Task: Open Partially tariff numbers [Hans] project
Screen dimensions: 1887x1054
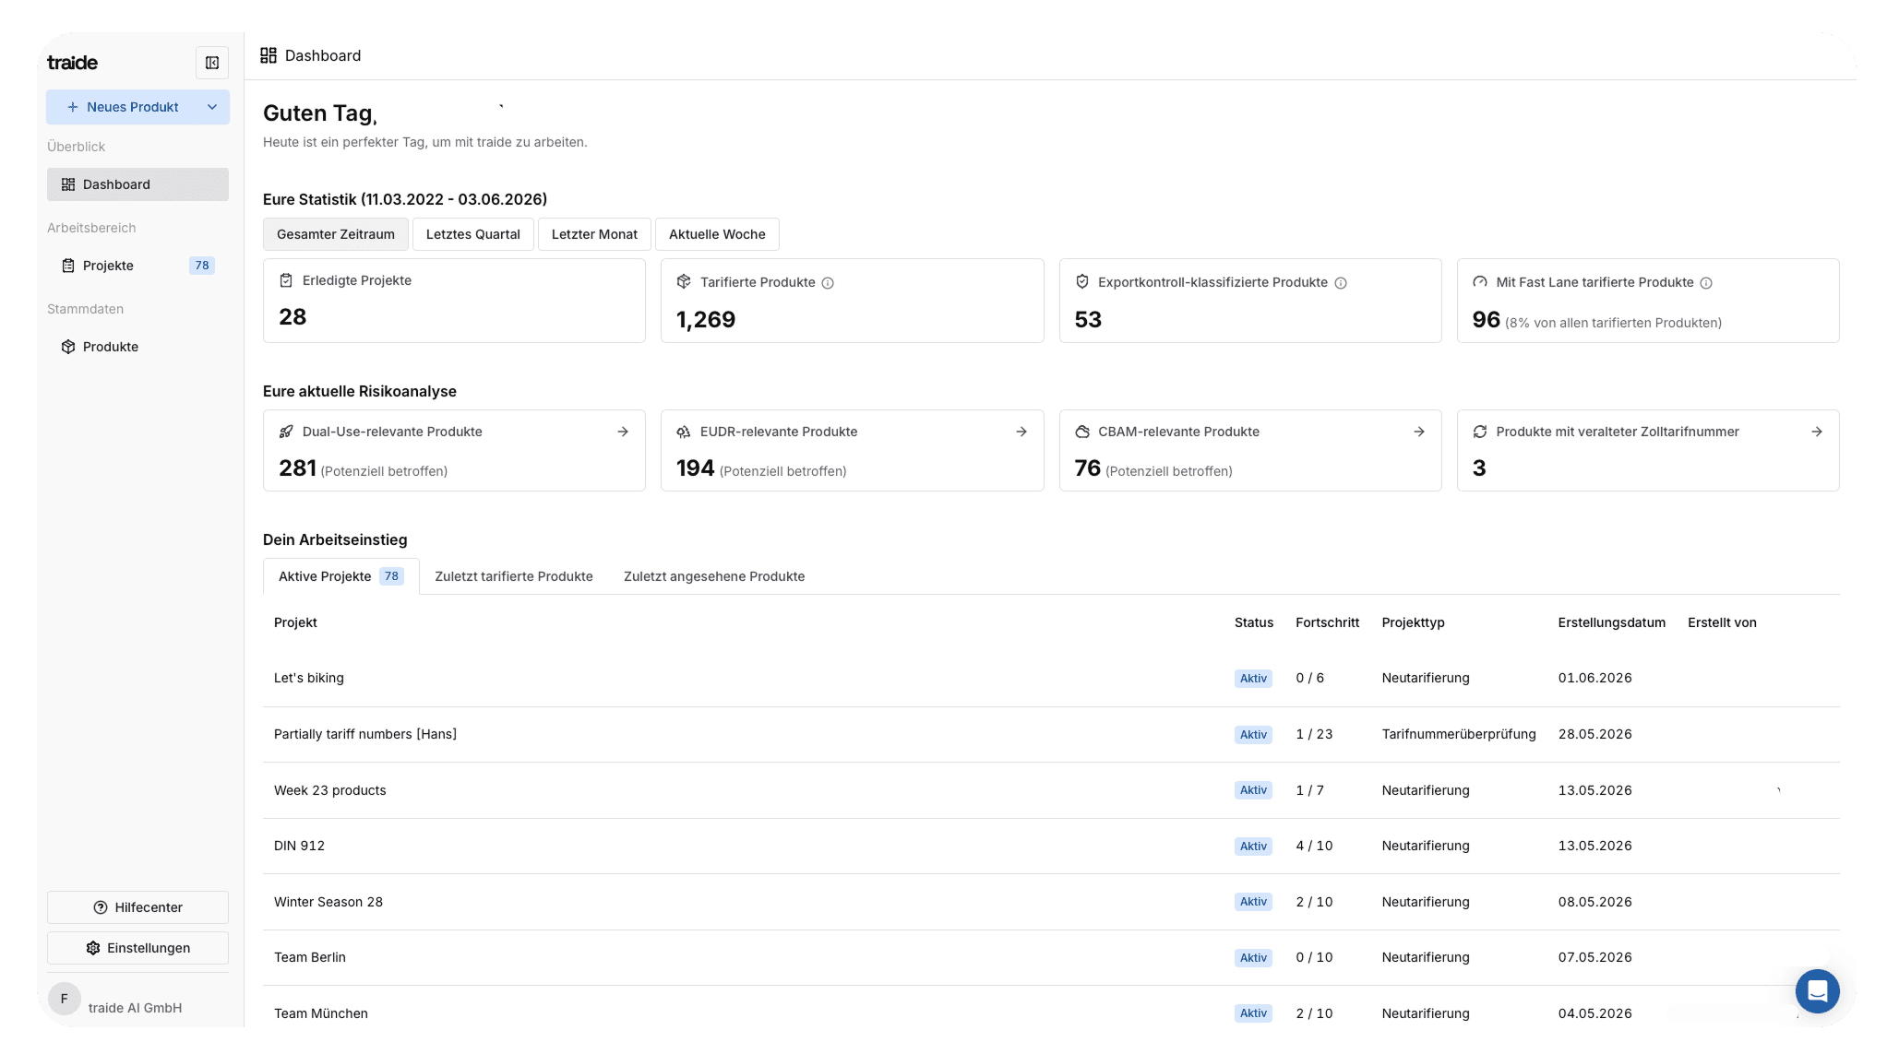Action: click(1051, 735)
